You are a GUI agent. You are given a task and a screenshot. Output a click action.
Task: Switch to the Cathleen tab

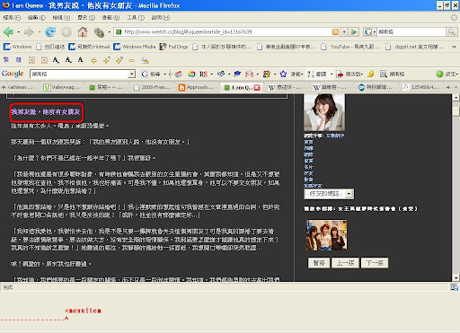point(21,87)
